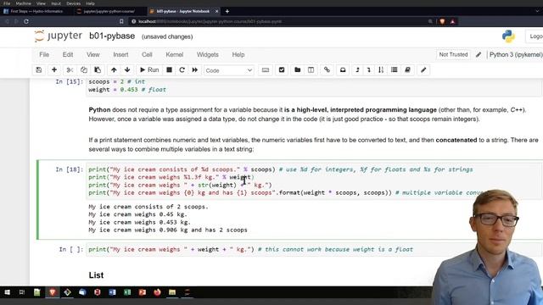Viewport: 543px width, 305px height.
Task: Open the Cell menu
Action: [x=147, y=54]
